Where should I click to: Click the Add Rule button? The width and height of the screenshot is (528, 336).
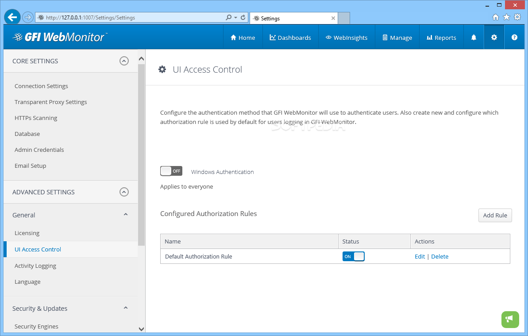[495, 215]
